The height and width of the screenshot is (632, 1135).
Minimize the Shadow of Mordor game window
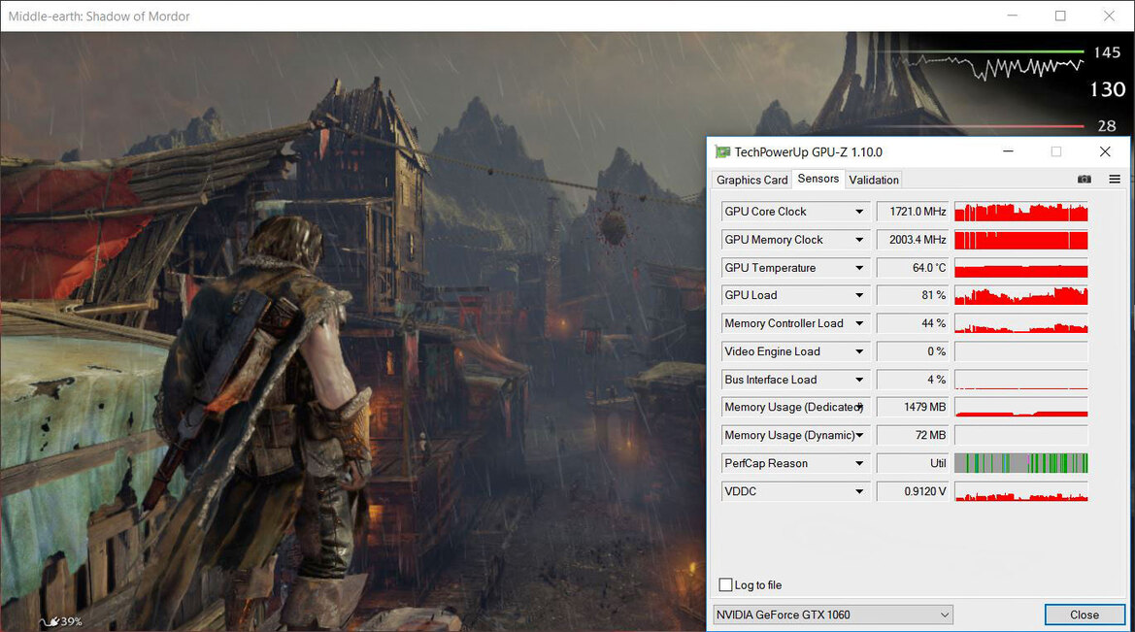coord(1013,16)
